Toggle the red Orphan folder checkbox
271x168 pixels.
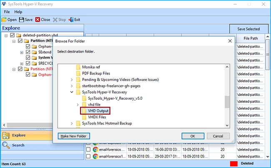28,74
